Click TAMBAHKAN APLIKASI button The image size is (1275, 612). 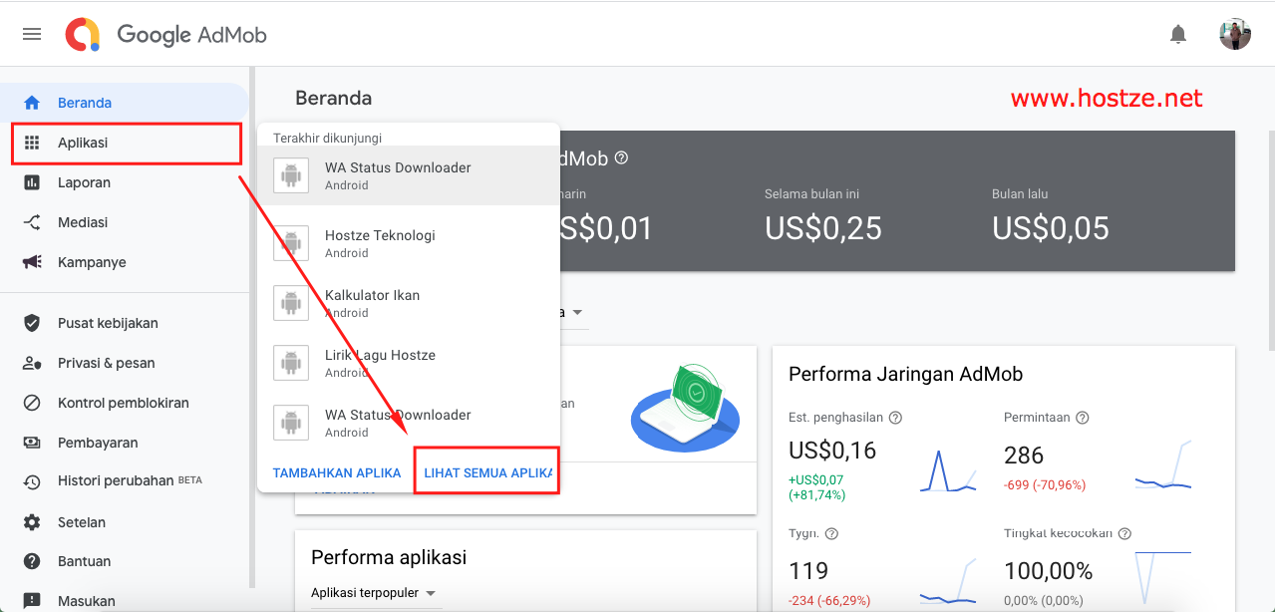(337, 473)
